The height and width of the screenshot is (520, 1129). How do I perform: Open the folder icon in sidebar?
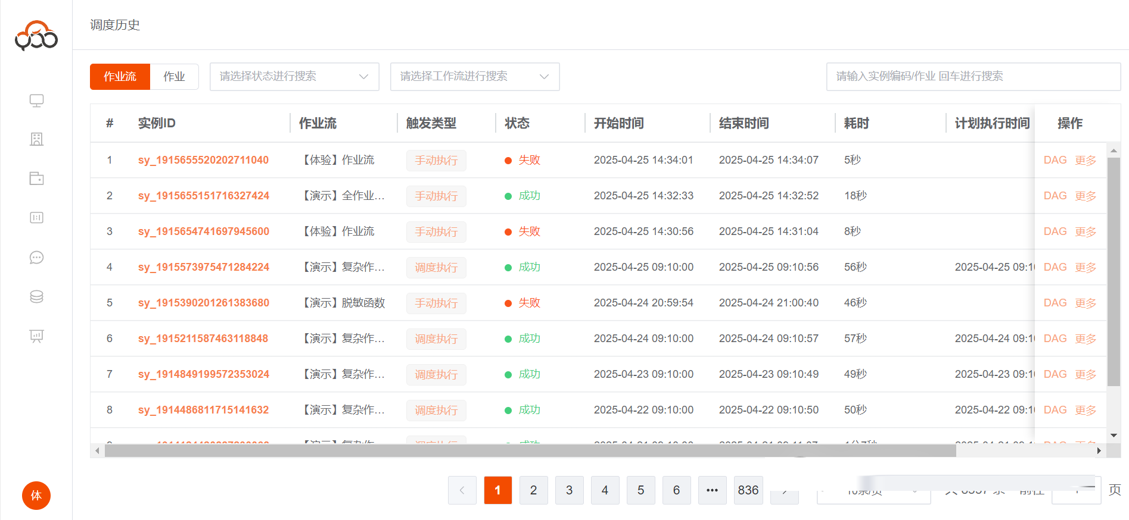point(36,178)
